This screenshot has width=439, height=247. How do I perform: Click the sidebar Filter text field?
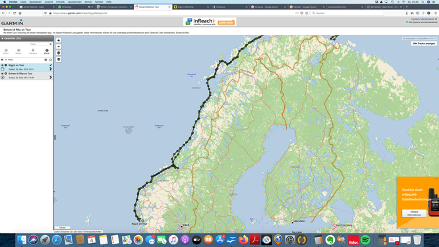tap(40, 44)
